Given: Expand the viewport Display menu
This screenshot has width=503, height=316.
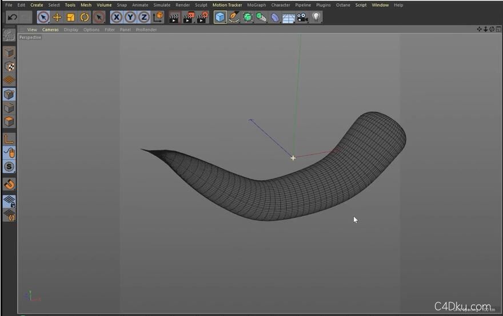Looking at the screenshot, I should click(71, 30).
